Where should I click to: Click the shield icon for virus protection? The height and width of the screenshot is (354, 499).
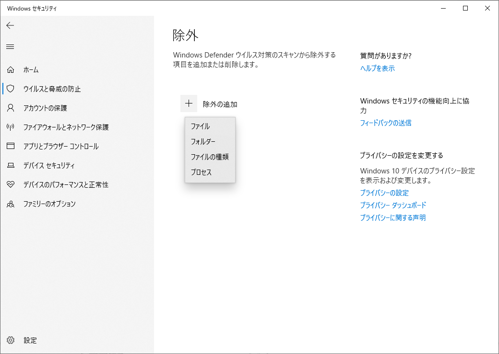point(11,89)
